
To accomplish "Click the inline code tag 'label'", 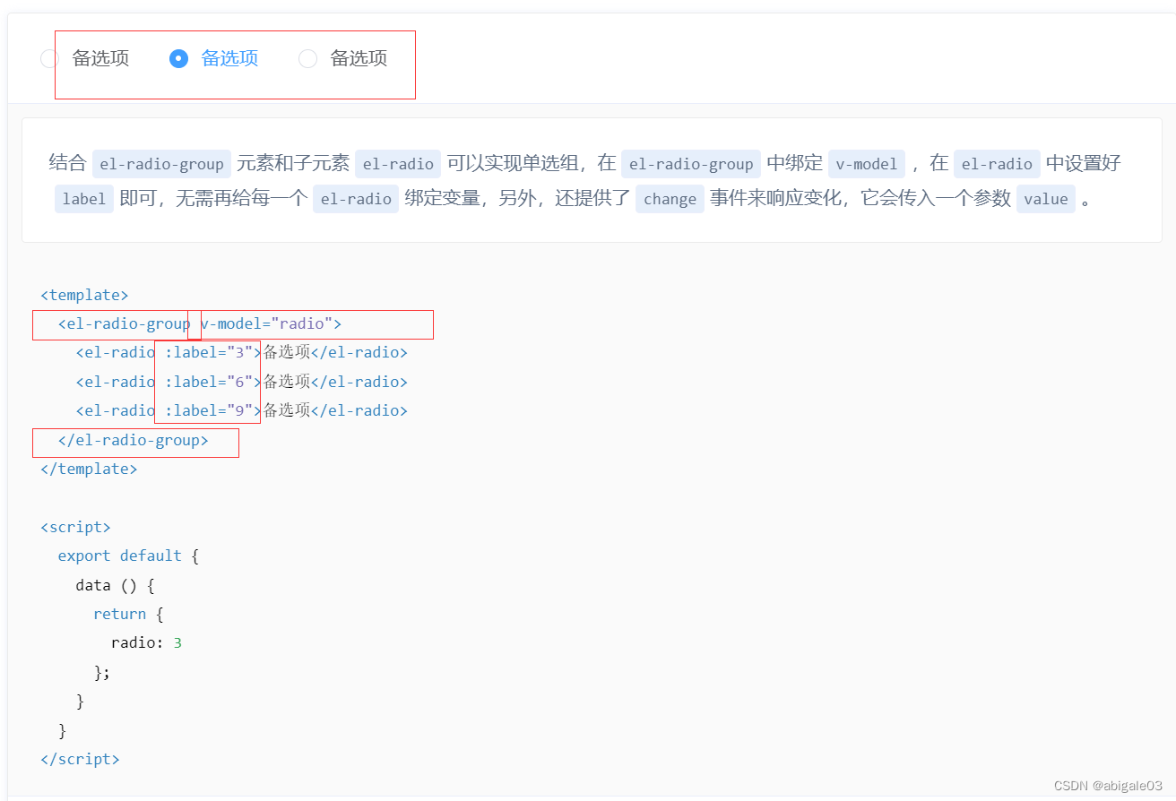I will tap(84, 199).
